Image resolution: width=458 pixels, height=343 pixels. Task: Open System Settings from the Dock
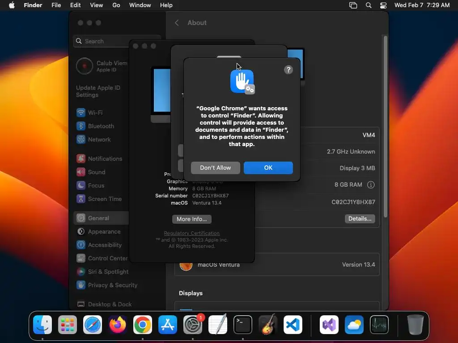pyautogui.click(x=193, y=325)
